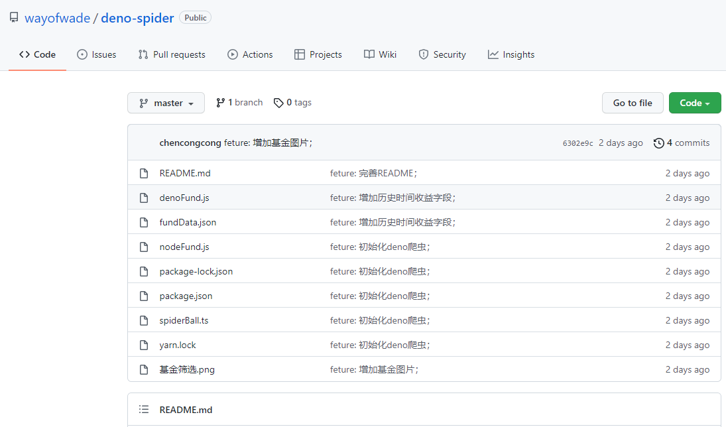Open the yarn.lock file
Image resolution: width=726 pixels, height=427 pixels.
click(x=177, y=345)
